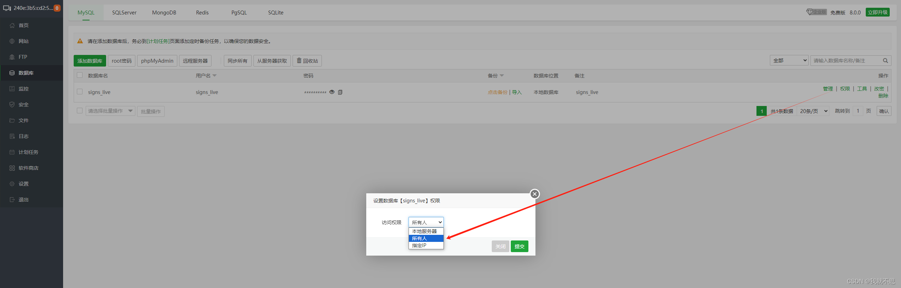Click the root密码 button
The height and width of the screenshot is (288, 901).
[x=122, y=61]
